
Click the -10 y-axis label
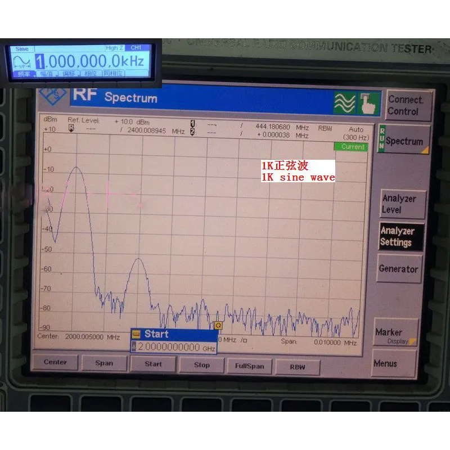[x=48, y=169]
